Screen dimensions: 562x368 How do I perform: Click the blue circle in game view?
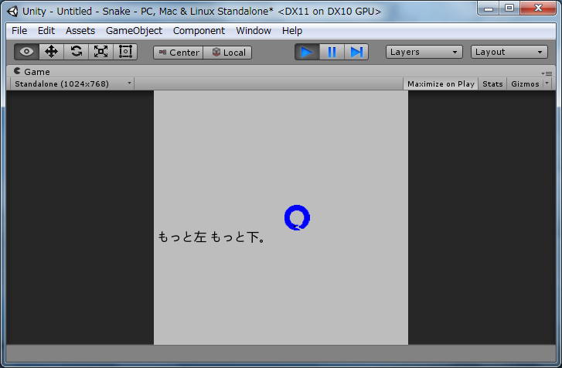click(x=297, y=217)
